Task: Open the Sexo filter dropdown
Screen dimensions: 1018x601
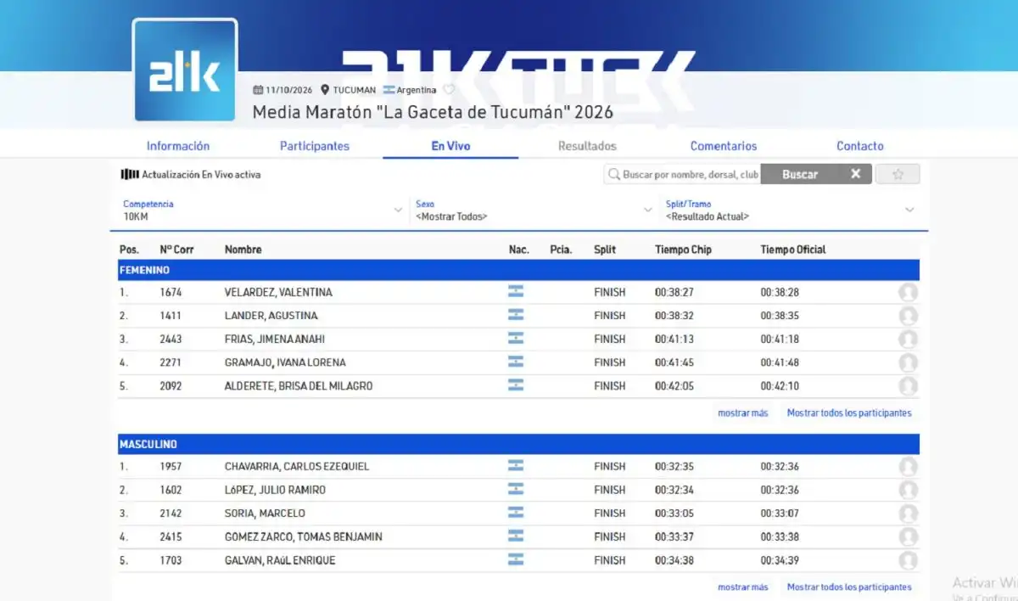Action: [536, 211]
